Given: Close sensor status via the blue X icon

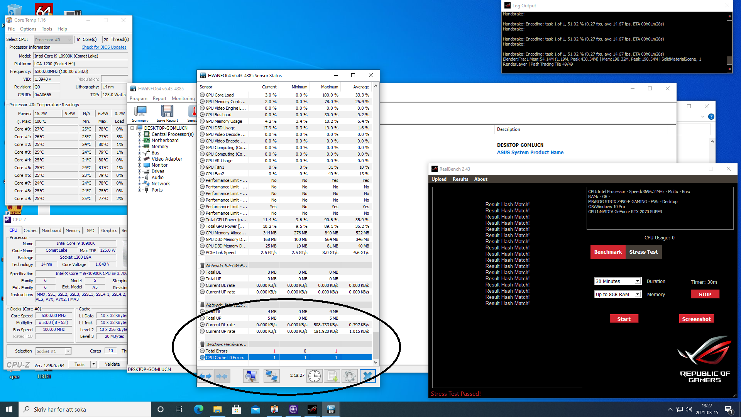Looking at the screenshot, I should tap(368, 376).
